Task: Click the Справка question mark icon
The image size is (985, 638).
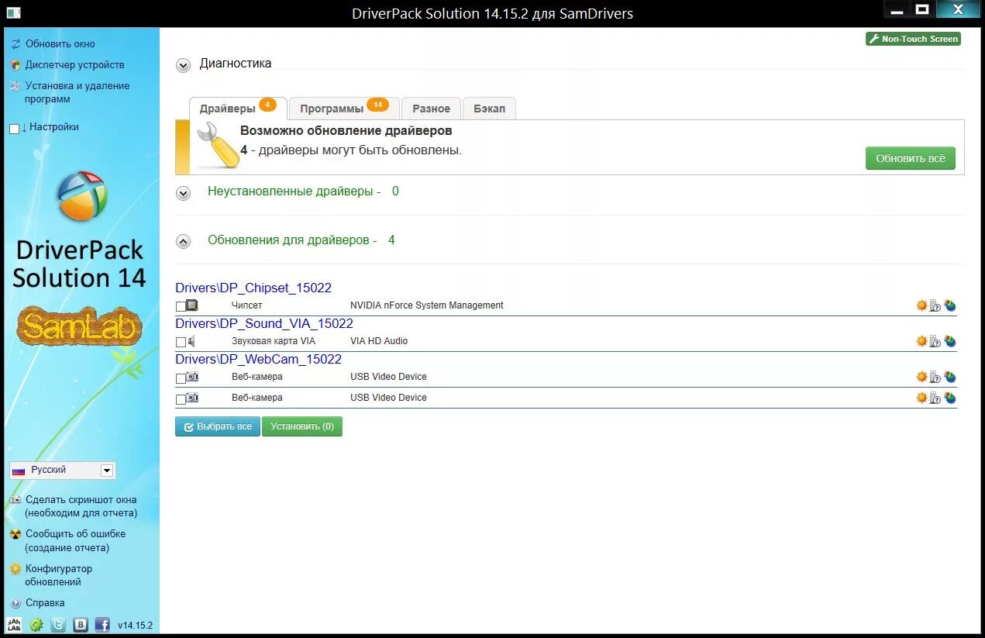Action: pyautogui.click(x=15, y=603)
